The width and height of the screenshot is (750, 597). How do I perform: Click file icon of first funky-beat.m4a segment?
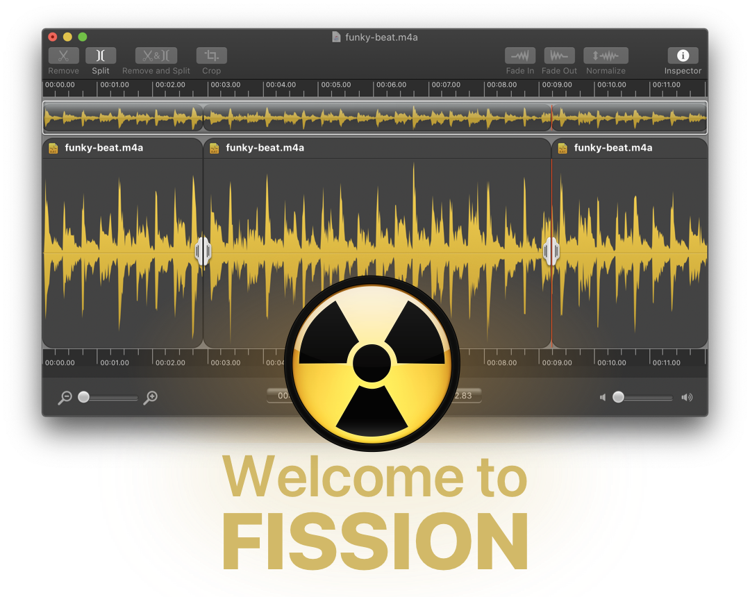pyautogui.click(x=53, y=148)
